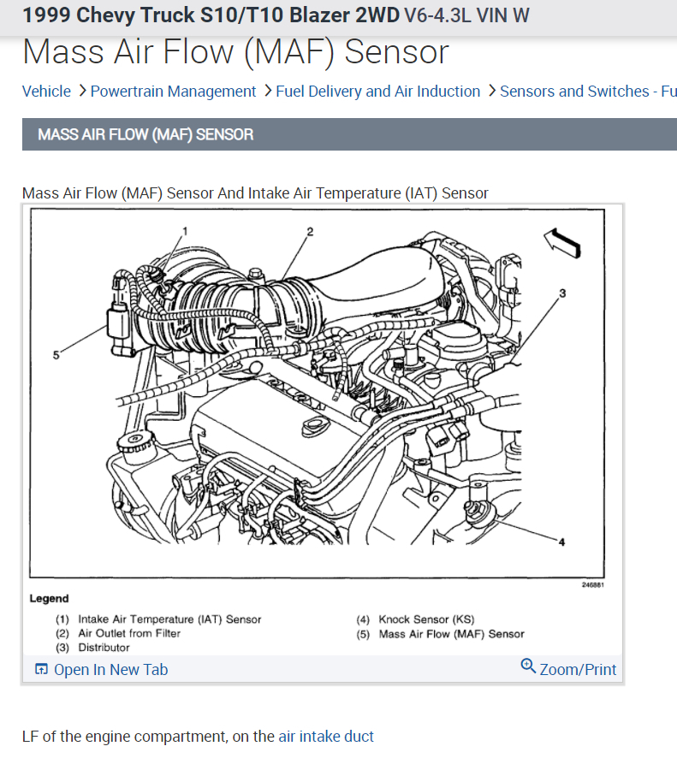Screen dimensions: 677x764
Task: Click callout number 4 for Knock Sensor
Action: [x=561, y=542]
